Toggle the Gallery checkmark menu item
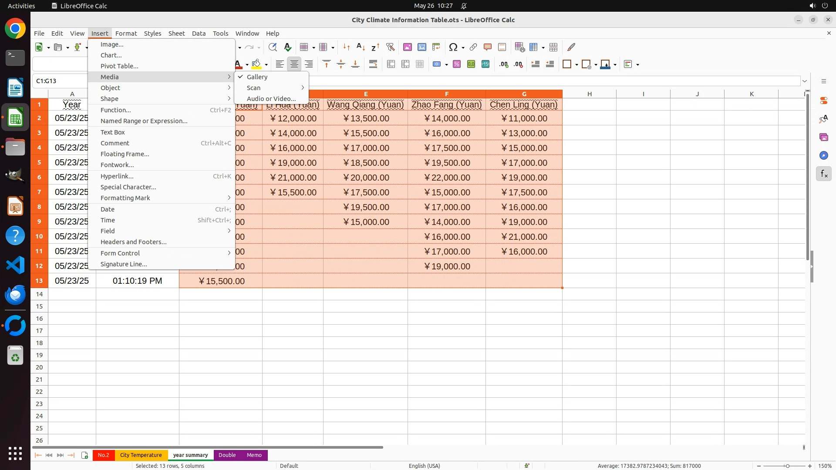836x470 pixels. click(257, 77)
